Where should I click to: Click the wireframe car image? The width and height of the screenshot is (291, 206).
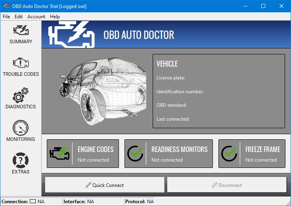[99, 92]
